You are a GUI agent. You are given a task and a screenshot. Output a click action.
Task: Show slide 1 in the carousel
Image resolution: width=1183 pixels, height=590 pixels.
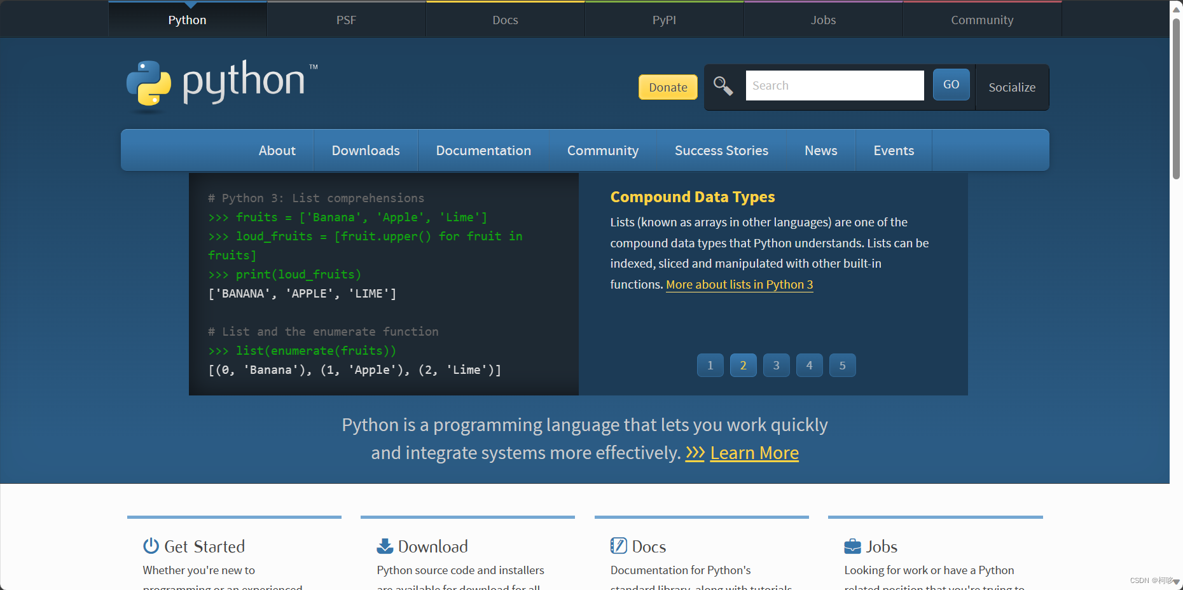(710, 366)
